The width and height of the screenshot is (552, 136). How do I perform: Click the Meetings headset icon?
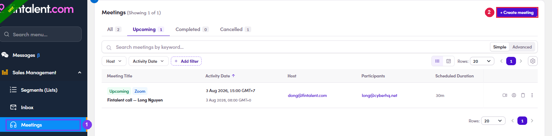click(13, 125)
